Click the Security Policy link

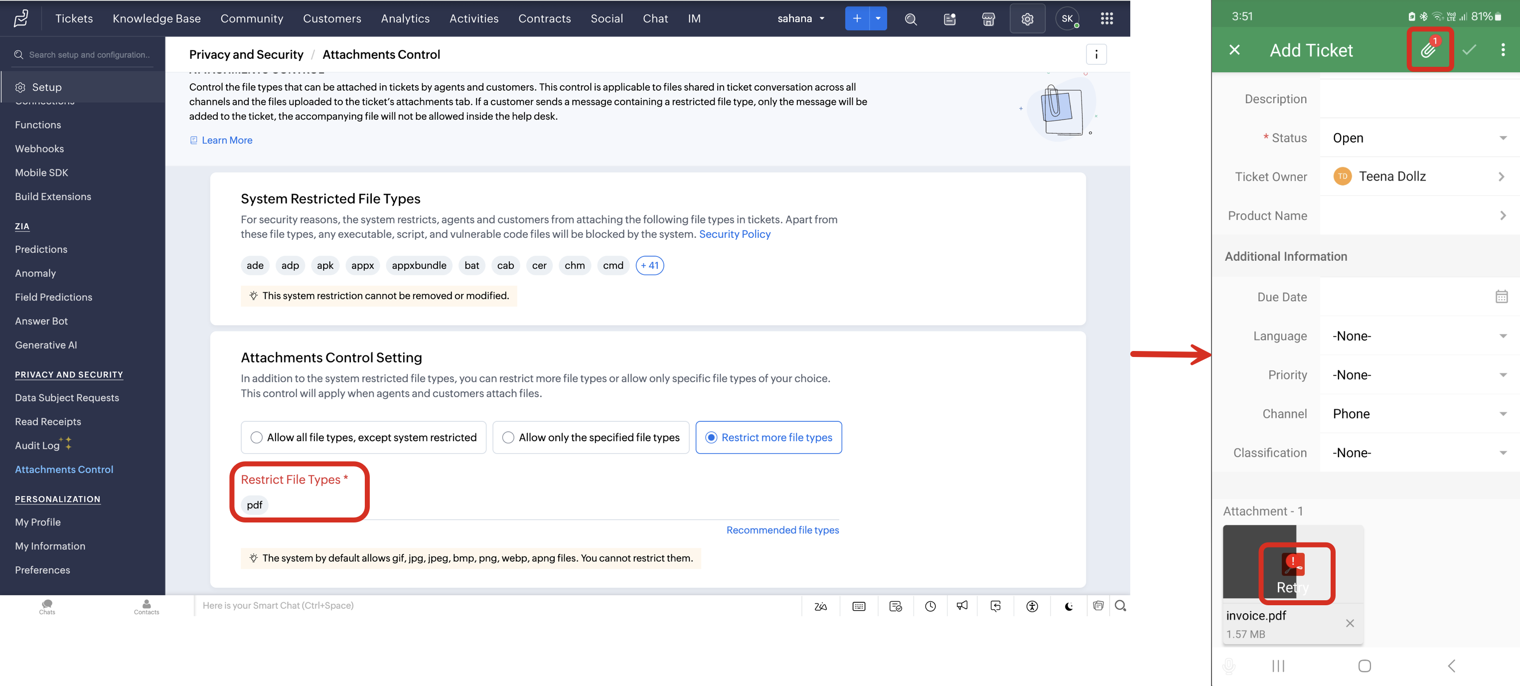coord(734,234)
